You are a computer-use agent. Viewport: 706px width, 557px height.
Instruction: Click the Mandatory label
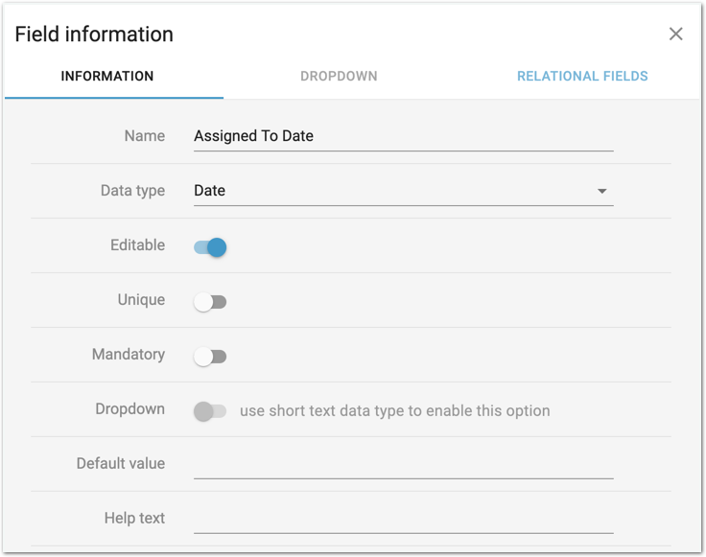129,355
